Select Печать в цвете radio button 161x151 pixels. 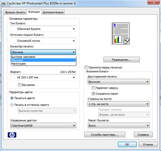pos(12,98)
